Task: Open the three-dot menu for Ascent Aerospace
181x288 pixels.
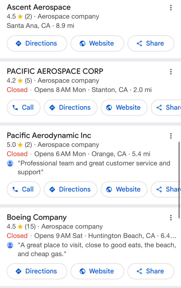Action: click(171, 8)
